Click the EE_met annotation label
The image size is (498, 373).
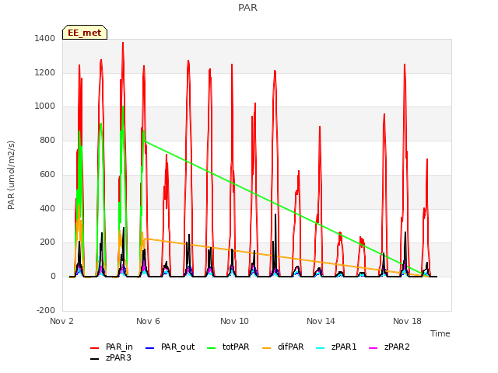(x=85, y=33)
